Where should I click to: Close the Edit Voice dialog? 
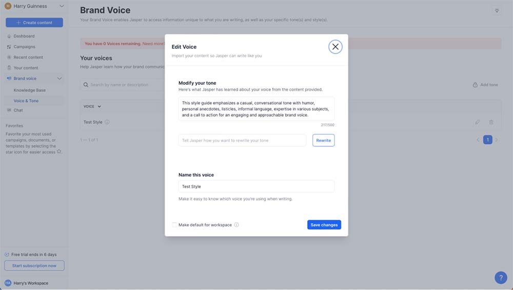point(336,47)
